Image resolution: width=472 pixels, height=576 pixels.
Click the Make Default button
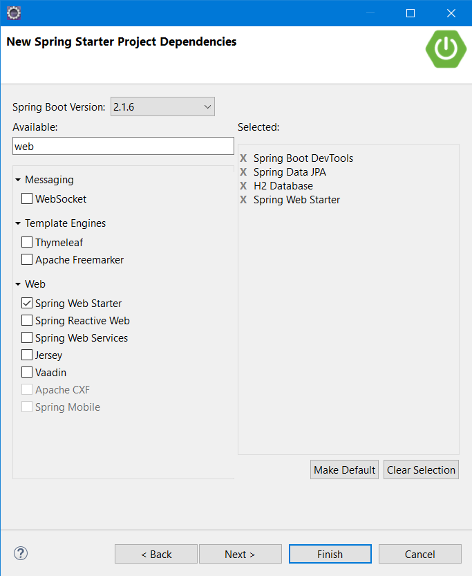[x=344, y=470]
